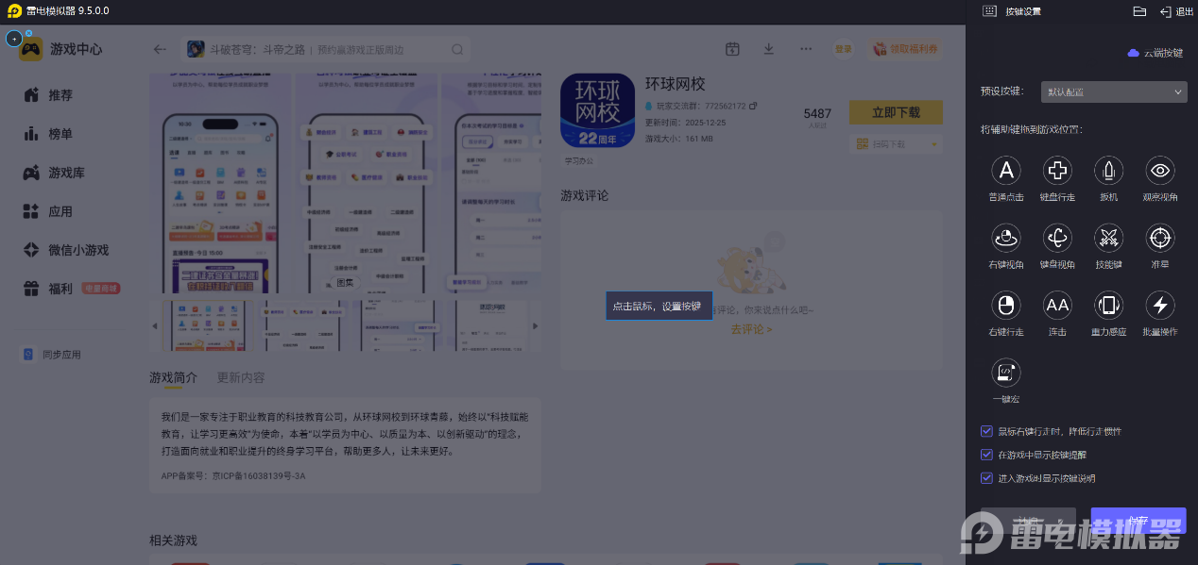Click the 学习办公 category tag

point(579,160)
